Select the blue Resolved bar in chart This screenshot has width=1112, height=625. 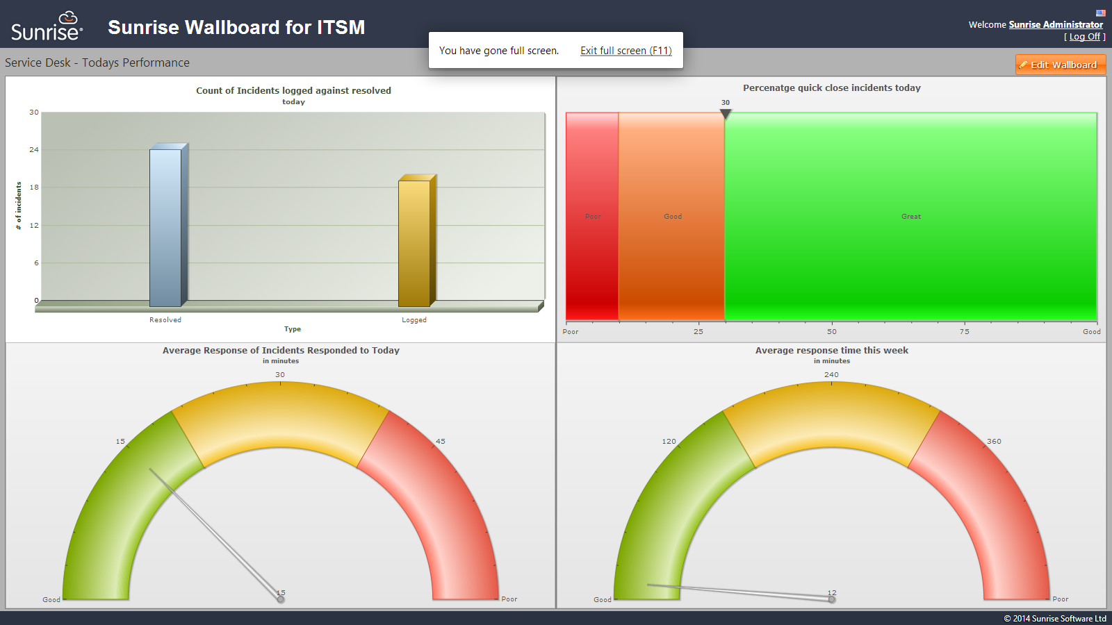[x=168, y=225]
